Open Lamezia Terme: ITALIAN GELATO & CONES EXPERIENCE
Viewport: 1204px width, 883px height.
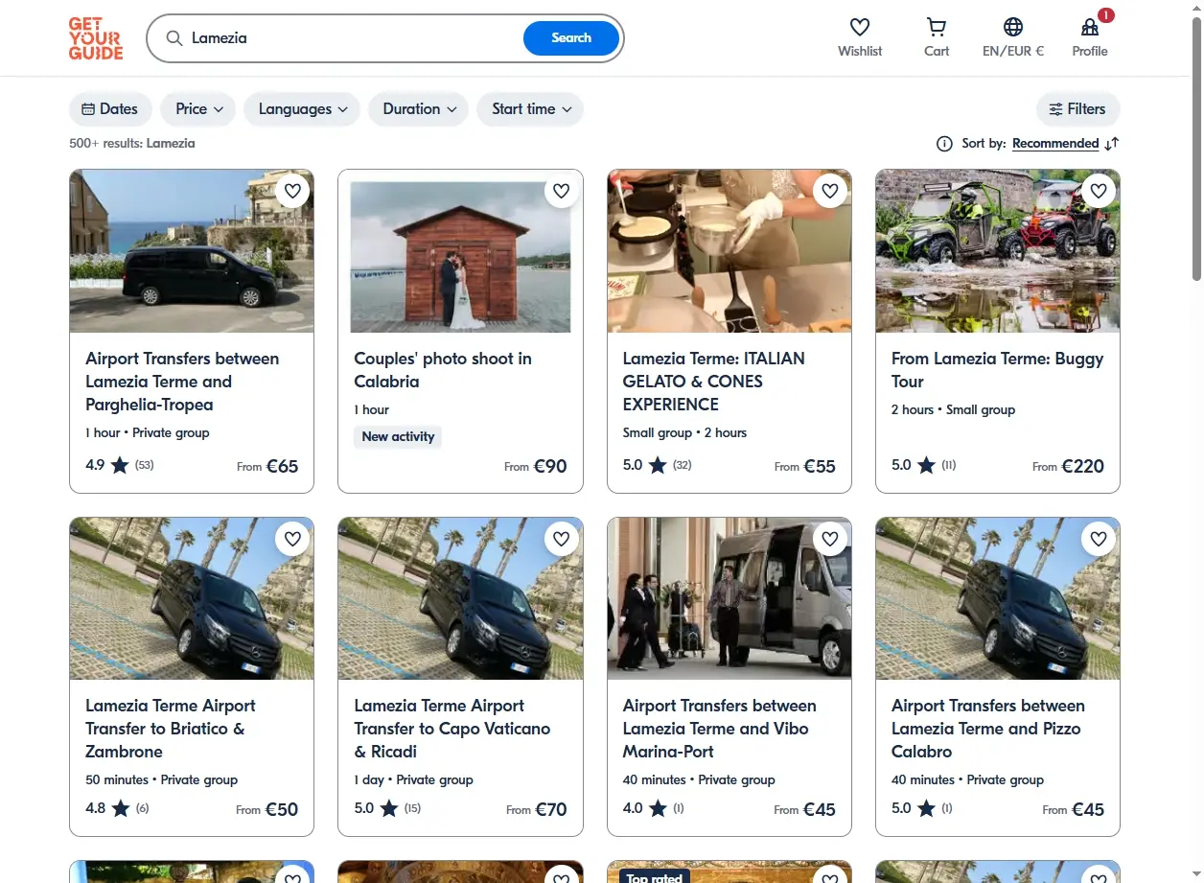(x=714, y=382)
